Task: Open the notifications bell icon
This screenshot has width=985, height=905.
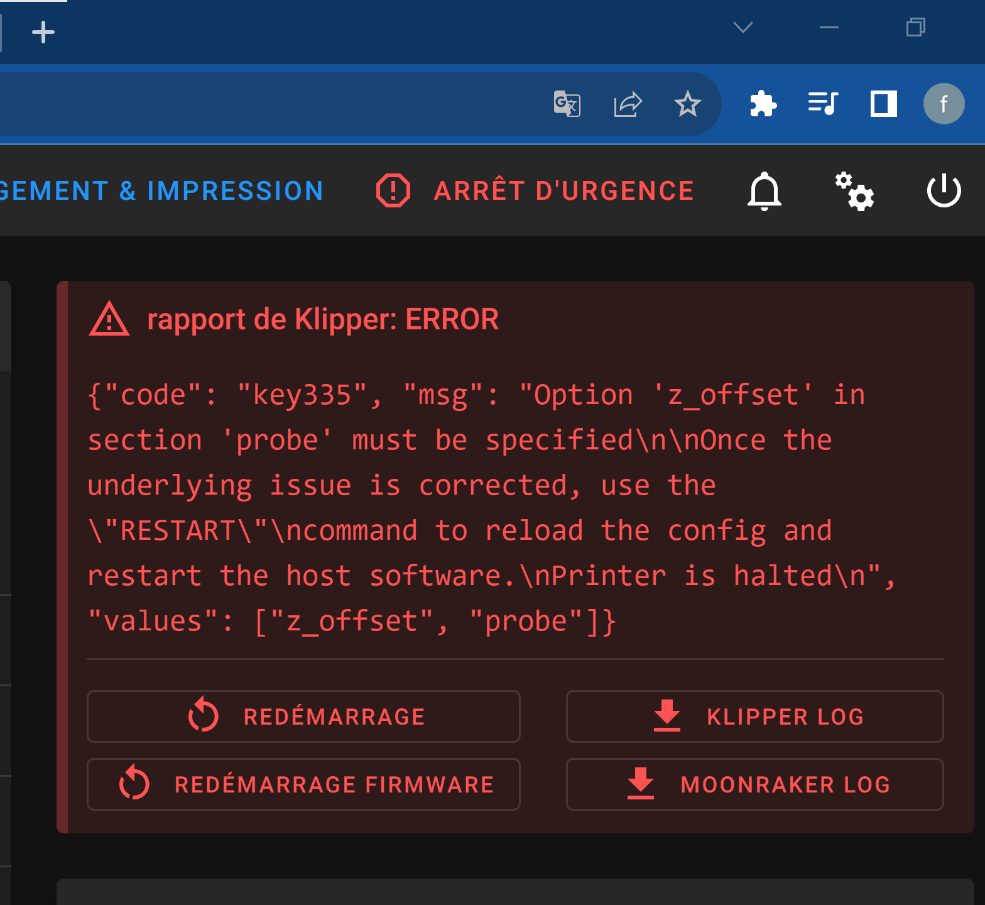Action: point(765,191)
